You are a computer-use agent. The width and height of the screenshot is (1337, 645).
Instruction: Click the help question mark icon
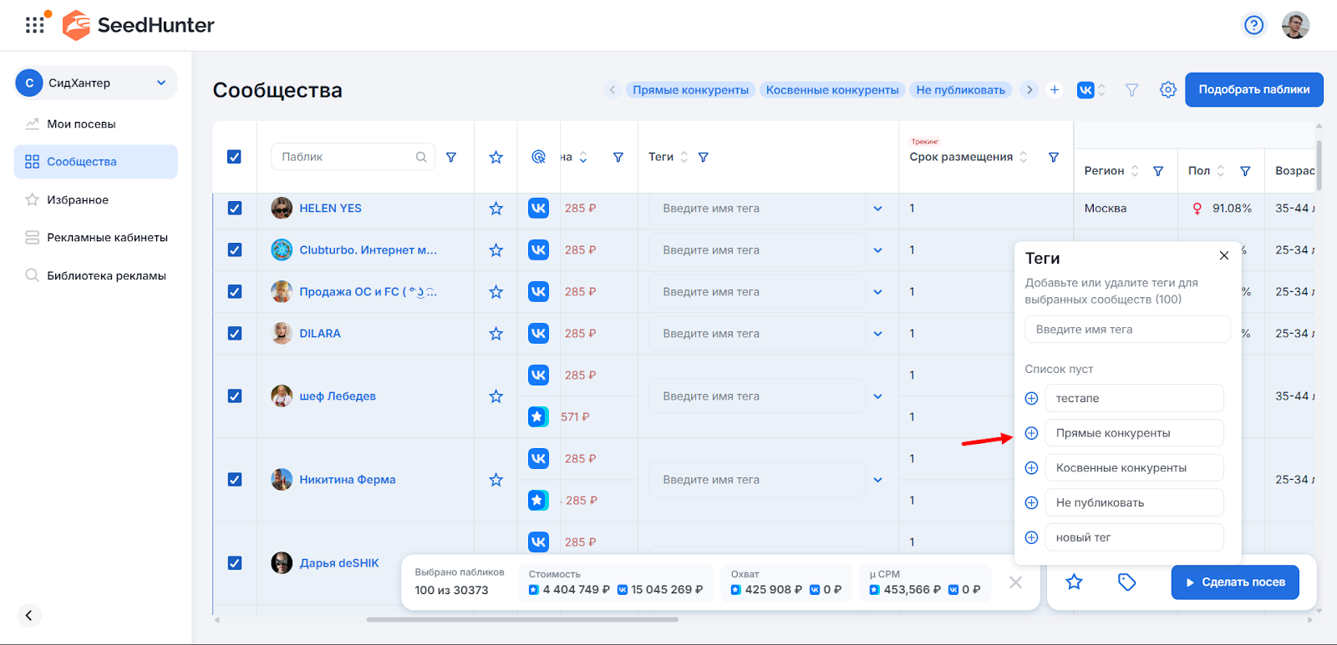coord(1253,25)
